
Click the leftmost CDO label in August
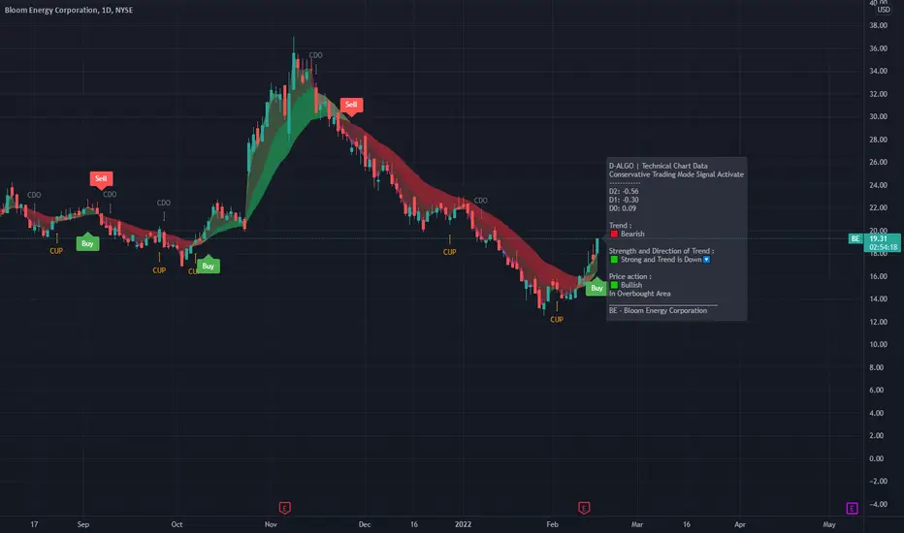click(x=34, y=195)
